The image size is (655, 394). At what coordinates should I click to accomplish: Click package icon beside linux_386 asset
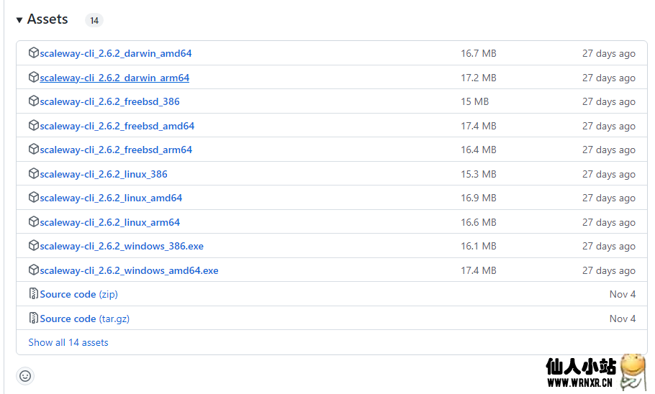tap(34, 174)
